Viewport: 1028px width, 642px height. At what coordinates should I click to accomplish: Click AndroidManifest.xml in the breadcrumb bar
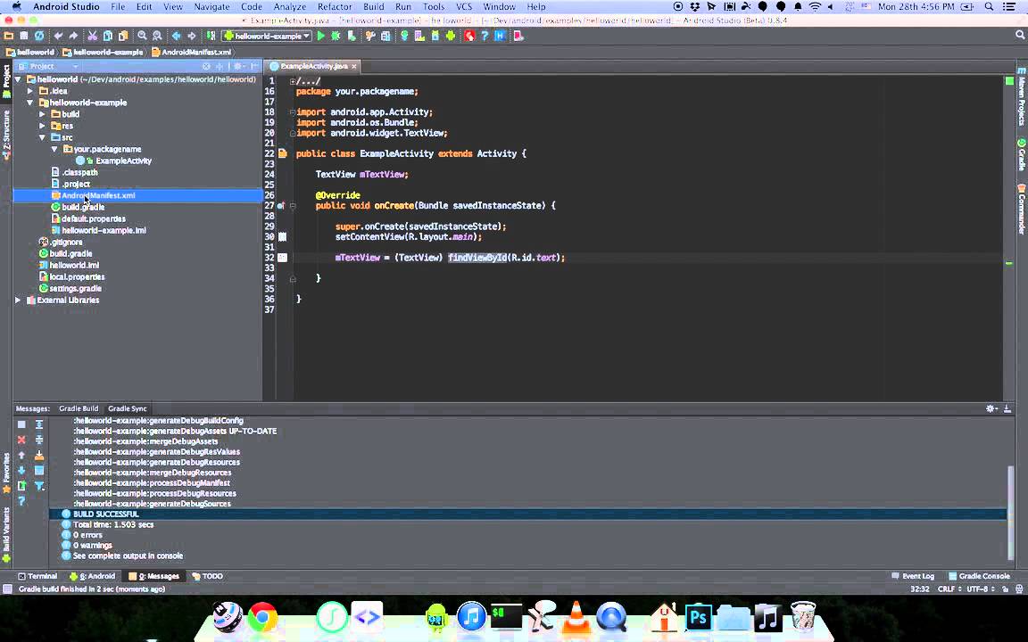pyautogui.click(x=191, y=52)
